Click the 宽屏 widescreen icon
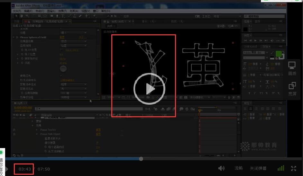The height and width of the screenshot is (176, 303). point(292,89)
